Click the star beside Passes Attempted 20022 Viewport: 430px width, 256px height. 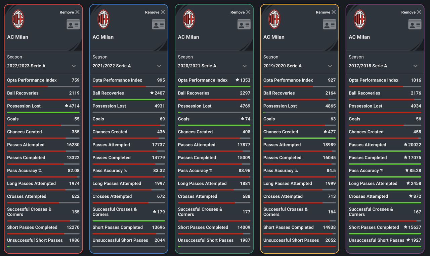pos(405,145)
